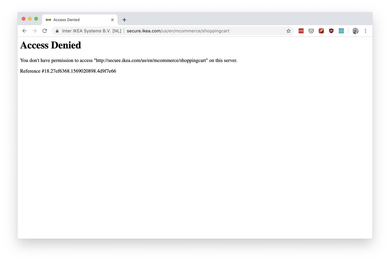
Task: Close the Access Denied tab
Action: point(112,20)
